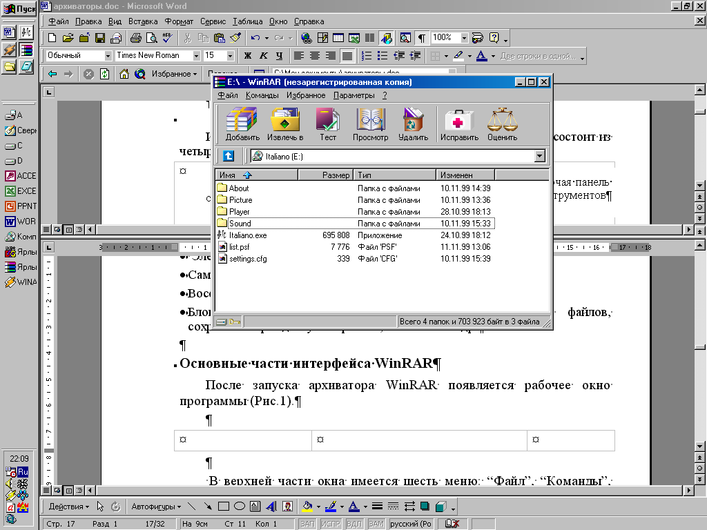
Task: Click the Тест icon in WinRAR toolbar
Action: coord(328,124)
